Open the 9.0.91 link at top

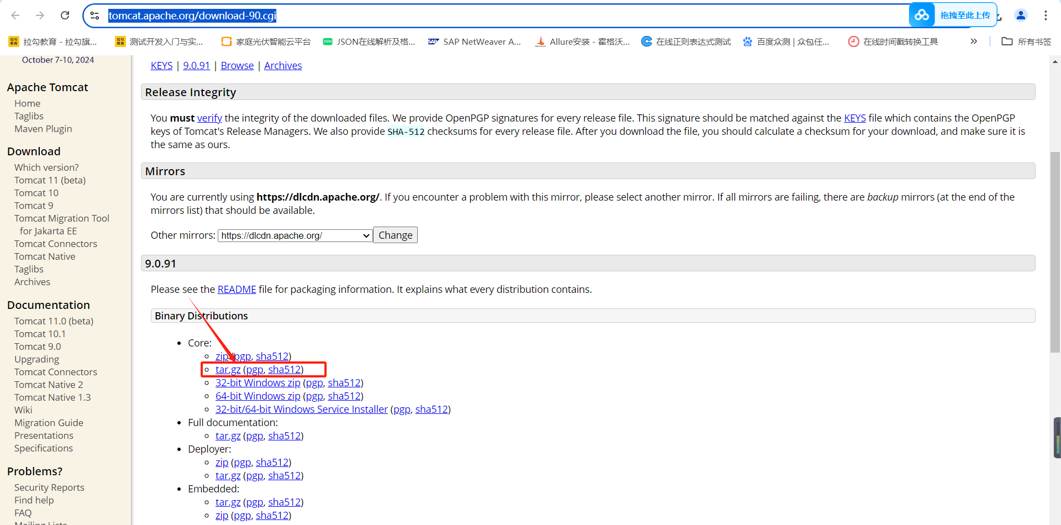[196, 65]
